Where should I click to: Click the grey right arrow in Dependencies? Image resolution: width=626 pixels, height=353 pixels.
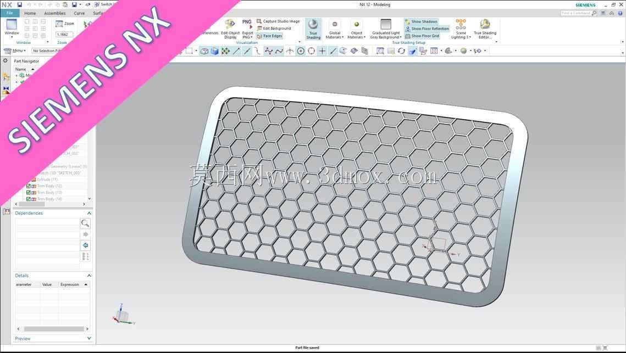[x=85, y=234]
